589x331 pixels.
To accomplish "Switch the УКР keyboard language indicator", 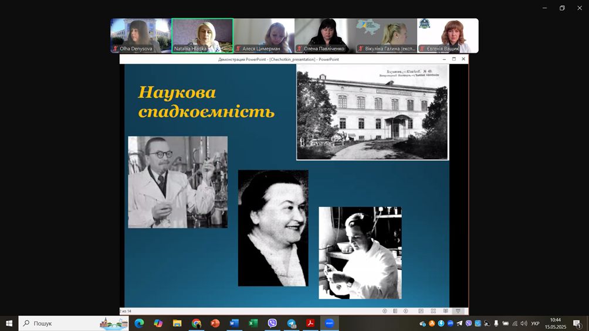I will [x=535, y=323].
